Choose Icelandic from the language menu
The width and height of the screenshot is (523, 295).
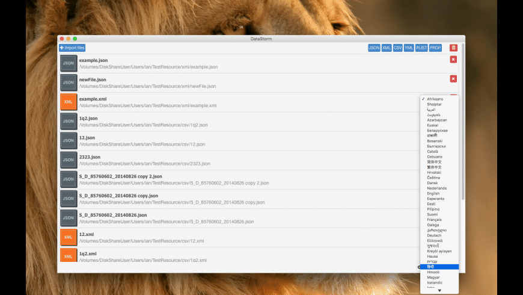[x=439, y=282]
